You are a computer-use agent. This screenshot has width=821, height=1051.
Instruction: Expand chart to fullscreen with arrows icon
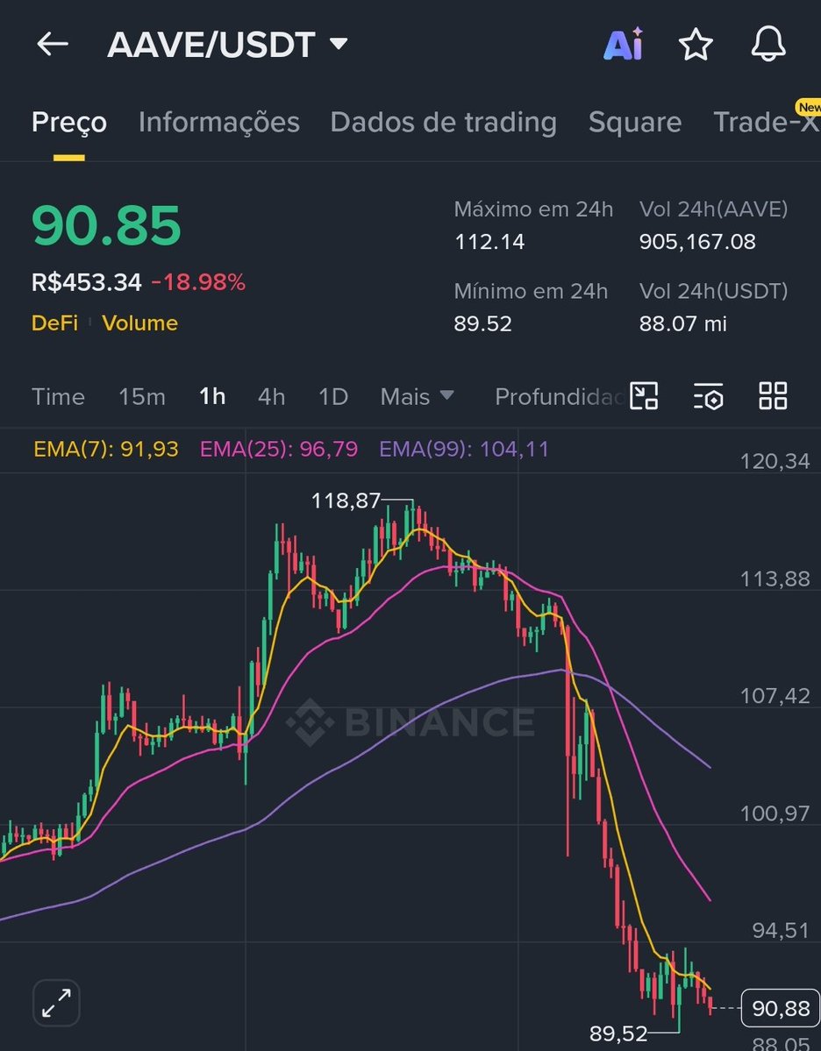[56, 1004]
